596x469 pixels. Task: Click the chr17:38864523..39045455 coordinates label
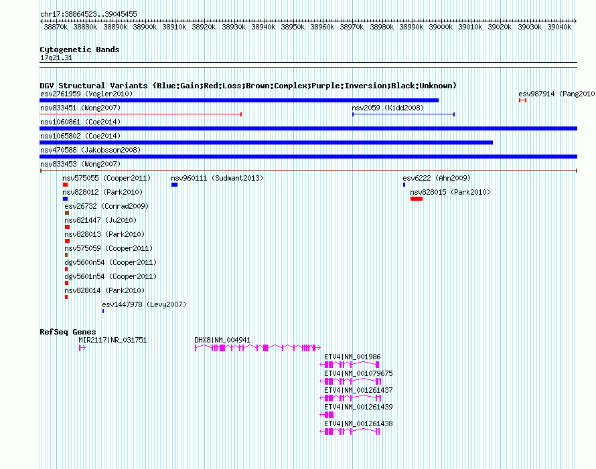pyautogui.click(x=88, y=14)
